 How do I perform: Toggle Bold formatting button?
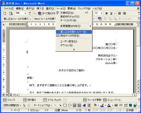tap(106, 13)
